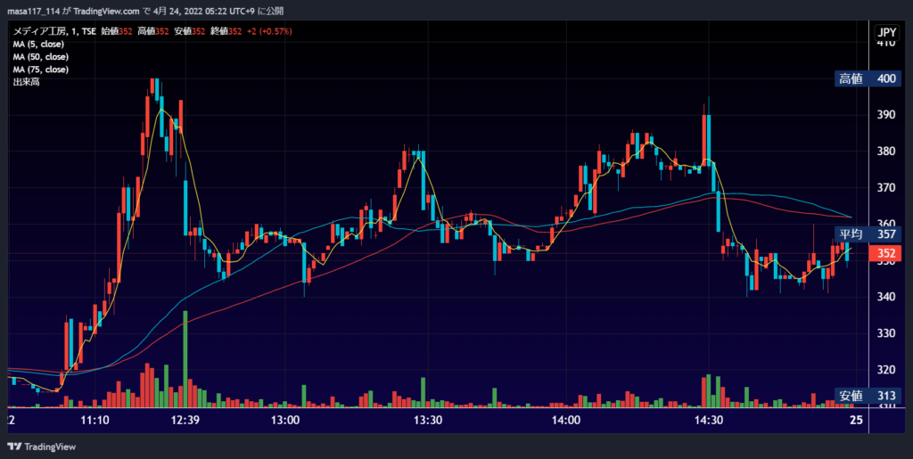This screenshot has height=459, width=913.
Task: Click the 380 price axis value
Action: pyautogui.click(x=885, y=152)
